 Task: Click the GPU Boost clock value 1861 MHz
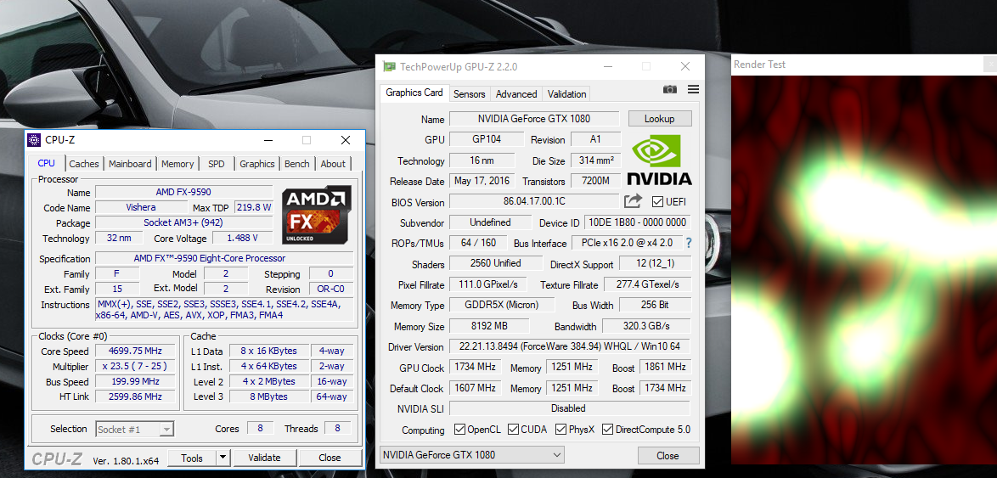pos(666,368)
